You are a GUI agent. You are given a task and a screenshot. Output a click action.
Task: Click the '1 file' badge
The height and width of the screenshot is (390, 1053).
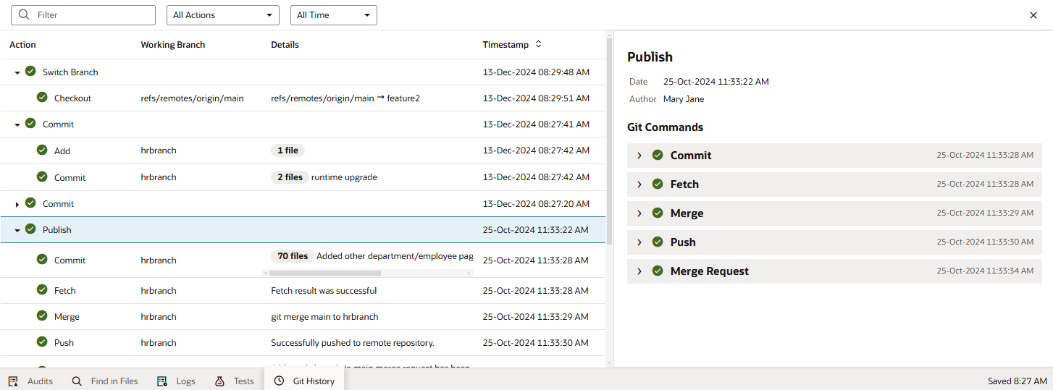[x=288, y=151]
